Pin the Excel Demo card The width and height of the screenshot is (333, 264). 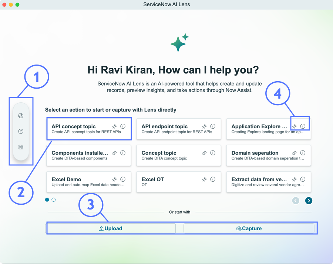[x=114, y=179]
